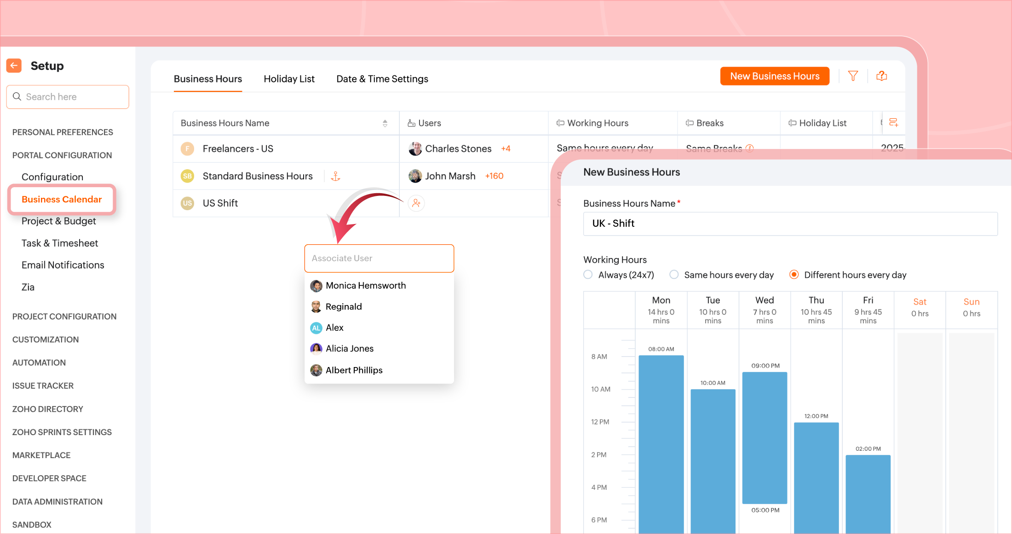Click the SB avatar of Standard Business Hours
The height and width of the screenshot is (534, 1012).
click(x=187, y=176)
